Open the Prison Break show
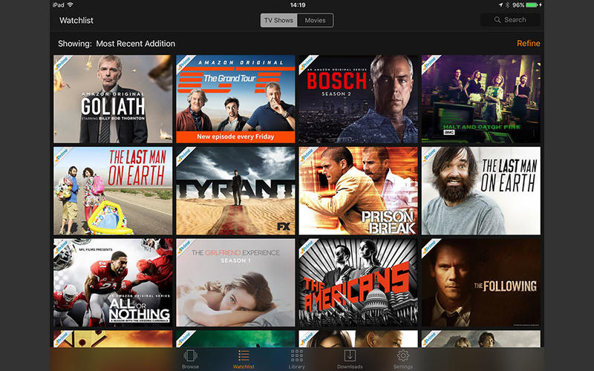Image resolution: width=594 pixels, height=371 pixels. (x=359, y=191)
